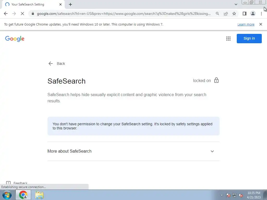The width and height of the screenshot is (267, 200).
Task: Open the Chrome three-dot menu
Action: pyautogui.click(x=261, y=14)
